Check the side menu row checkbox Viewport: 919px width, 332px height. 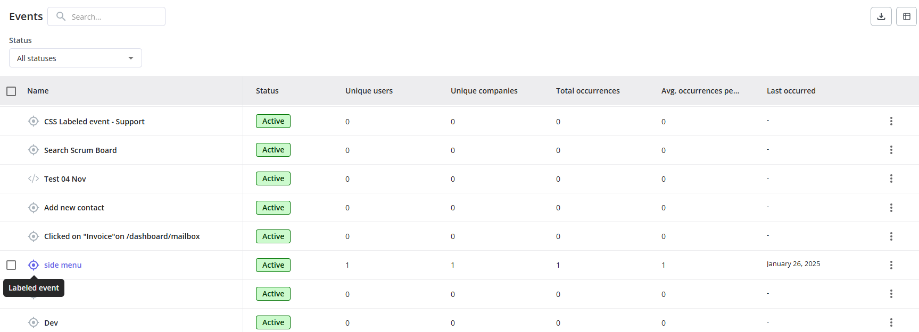click(x=11, y=265)
